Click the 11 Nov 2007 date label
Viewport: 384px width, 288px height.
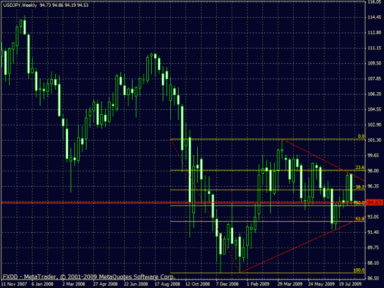(14, 284)
